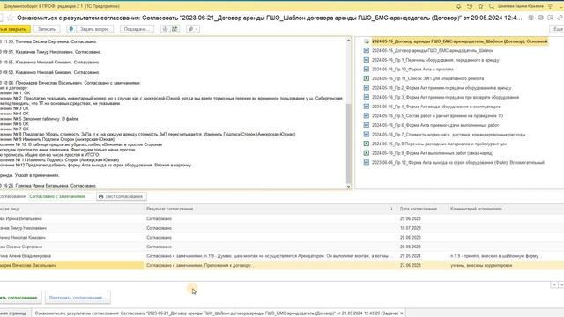Click the Excel icon of Пр.9 file
Screen dimensions: 564x317
[x=367, y=153]
